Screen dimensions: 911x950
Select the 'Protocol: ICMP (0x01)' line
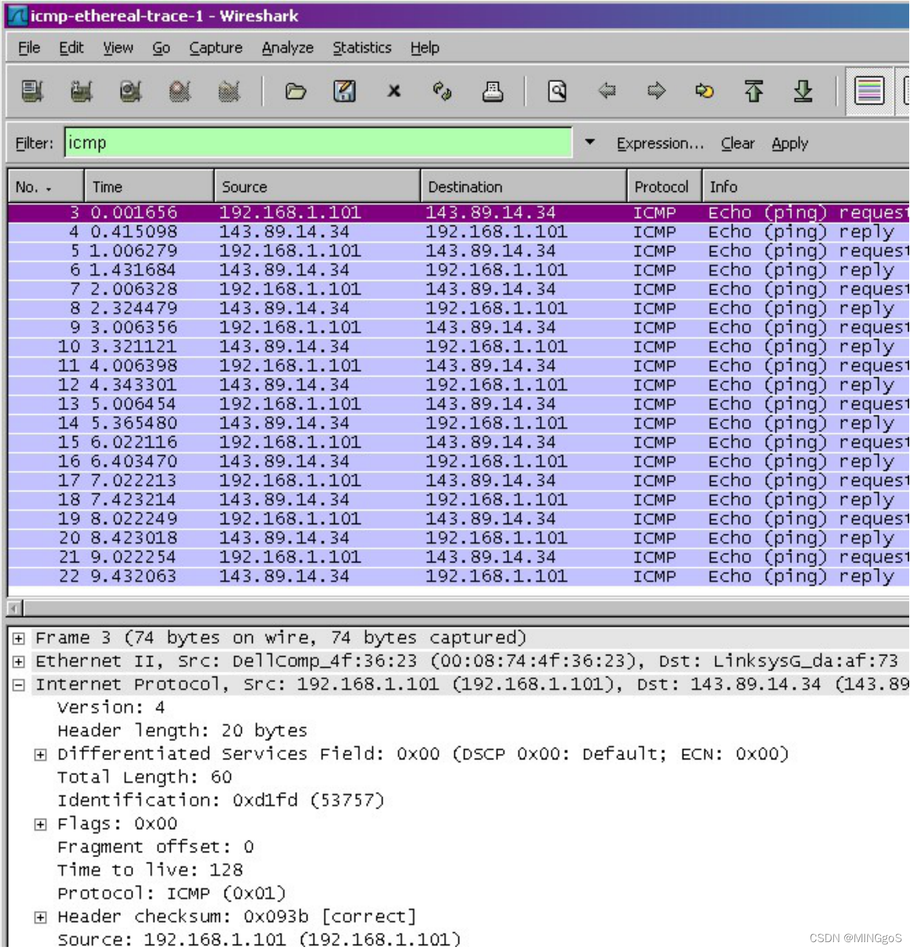tap(171, 895)
